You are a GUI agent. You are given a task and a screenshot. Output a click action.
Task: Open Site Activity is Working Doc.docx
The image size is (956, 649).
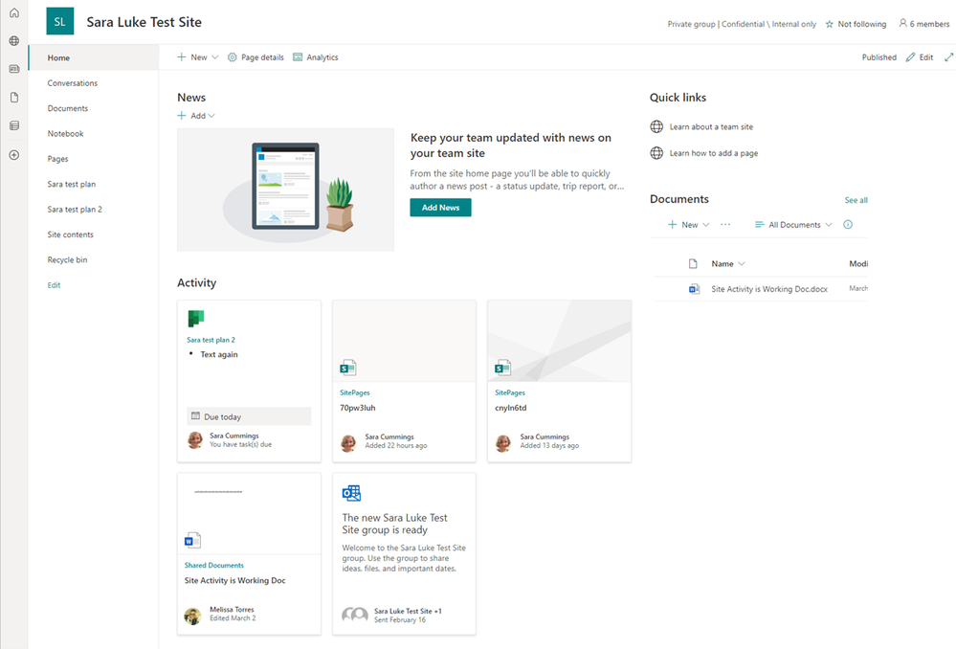pos(769,289)
